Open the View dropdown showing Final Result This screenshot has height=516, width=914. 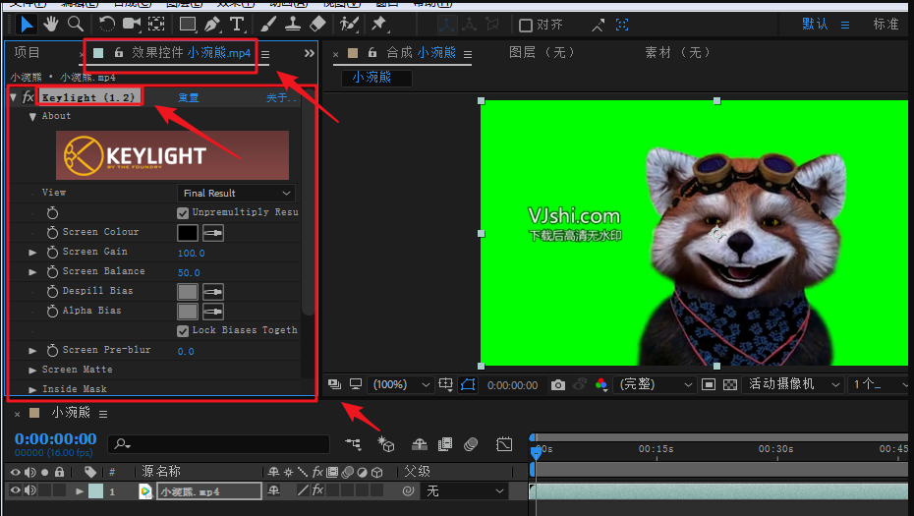[236, 194]
